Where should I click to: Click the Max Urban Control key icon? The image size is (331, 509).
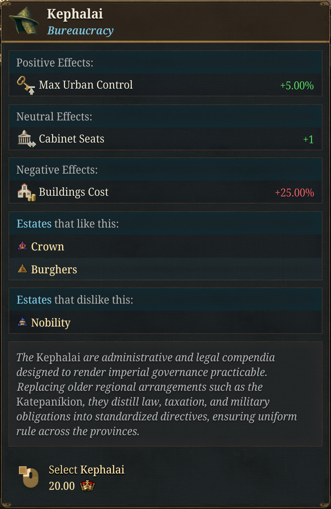pos(26,85)
